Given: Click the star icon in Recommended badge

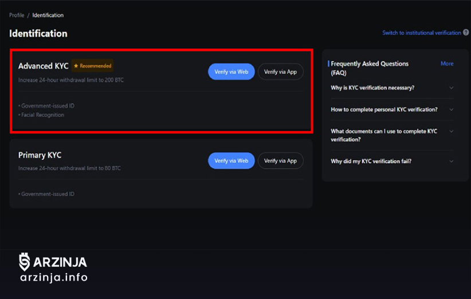Looking at the screenshot, I should pyautogui.click(x=76, y=66).
